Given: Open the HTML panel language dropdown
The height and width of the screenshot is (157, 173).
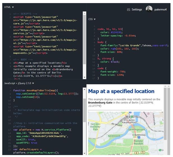Looking at the screenshot, I should 9,7.
